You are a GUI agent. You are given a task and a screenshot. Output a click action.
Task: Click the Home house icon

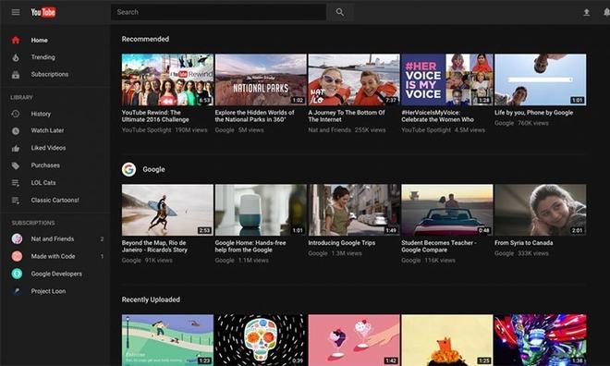16,40
